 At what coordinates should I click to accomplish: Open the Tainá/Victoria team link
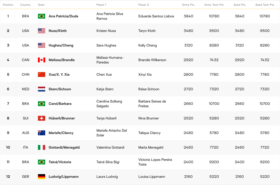[x=60, y=162]
